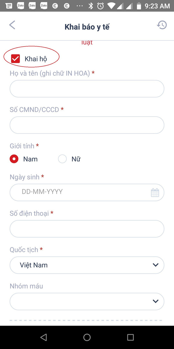
Task: Expand the Nhóm máu dropdown
Action: pyautogui.click(x=155, y=301)
